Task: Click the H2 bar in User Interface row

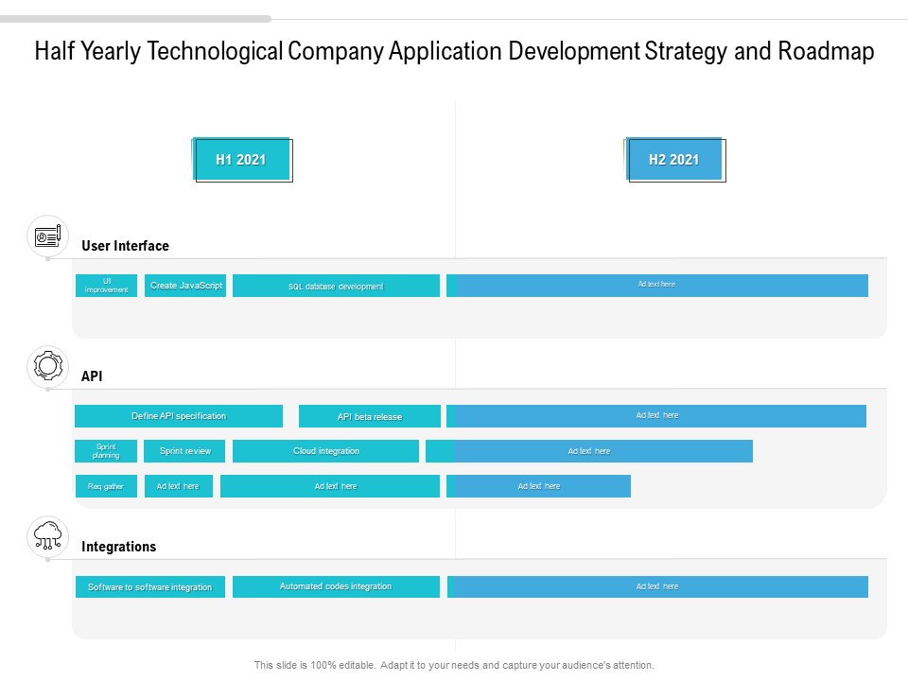Action: point(657,286)
